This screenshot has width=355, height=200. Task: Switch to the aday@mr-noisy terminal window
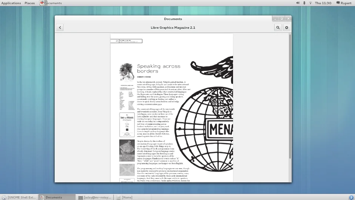pyautogui.click(x=95, y=197)
